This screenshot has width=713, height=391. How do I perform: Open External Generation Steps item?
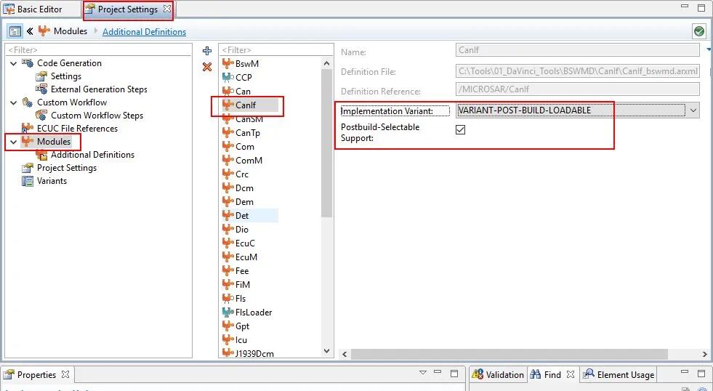(99, 89)
